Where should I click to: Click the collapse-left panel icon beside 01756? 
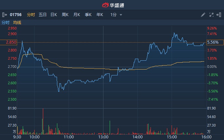[x=4, y=15]
